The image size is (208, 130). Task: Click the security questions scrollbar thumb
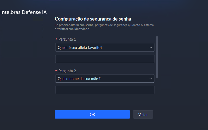pyautogui.click(x=157, y=57)
